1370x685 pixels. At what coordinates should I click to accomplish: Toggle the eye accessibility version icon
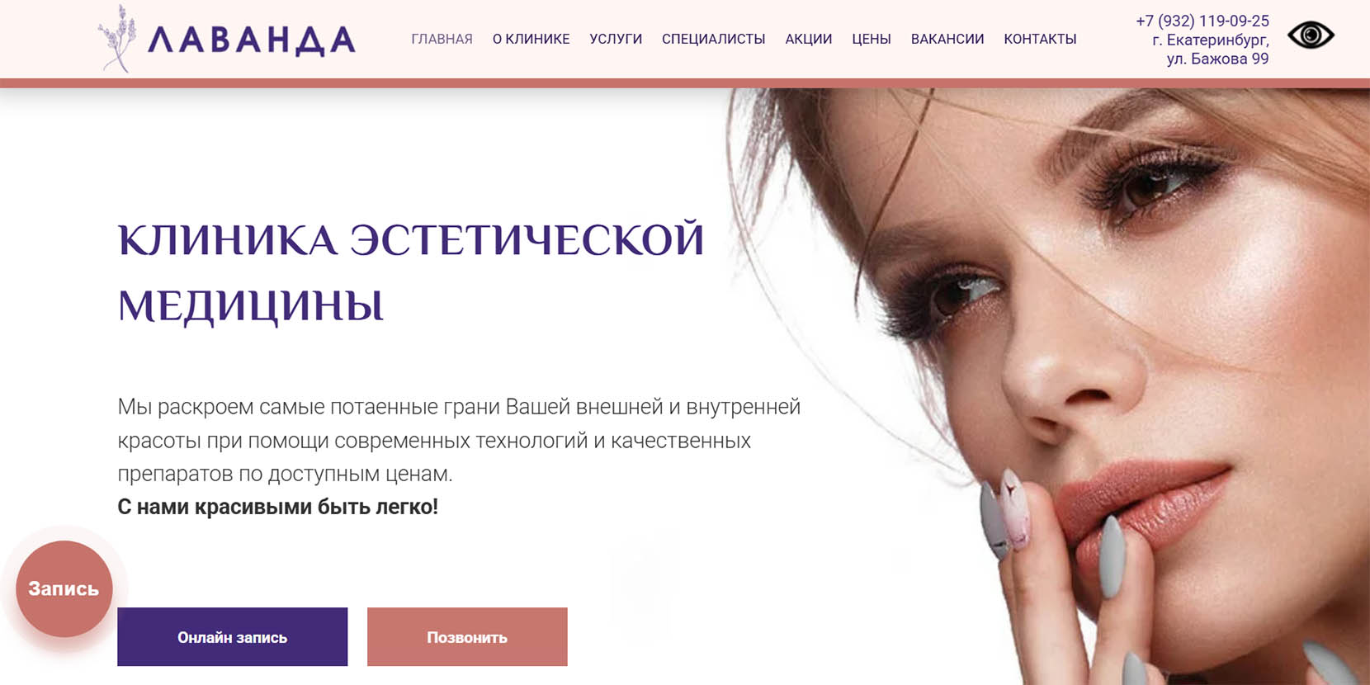pyautogui.click(x=1311, y=35)
